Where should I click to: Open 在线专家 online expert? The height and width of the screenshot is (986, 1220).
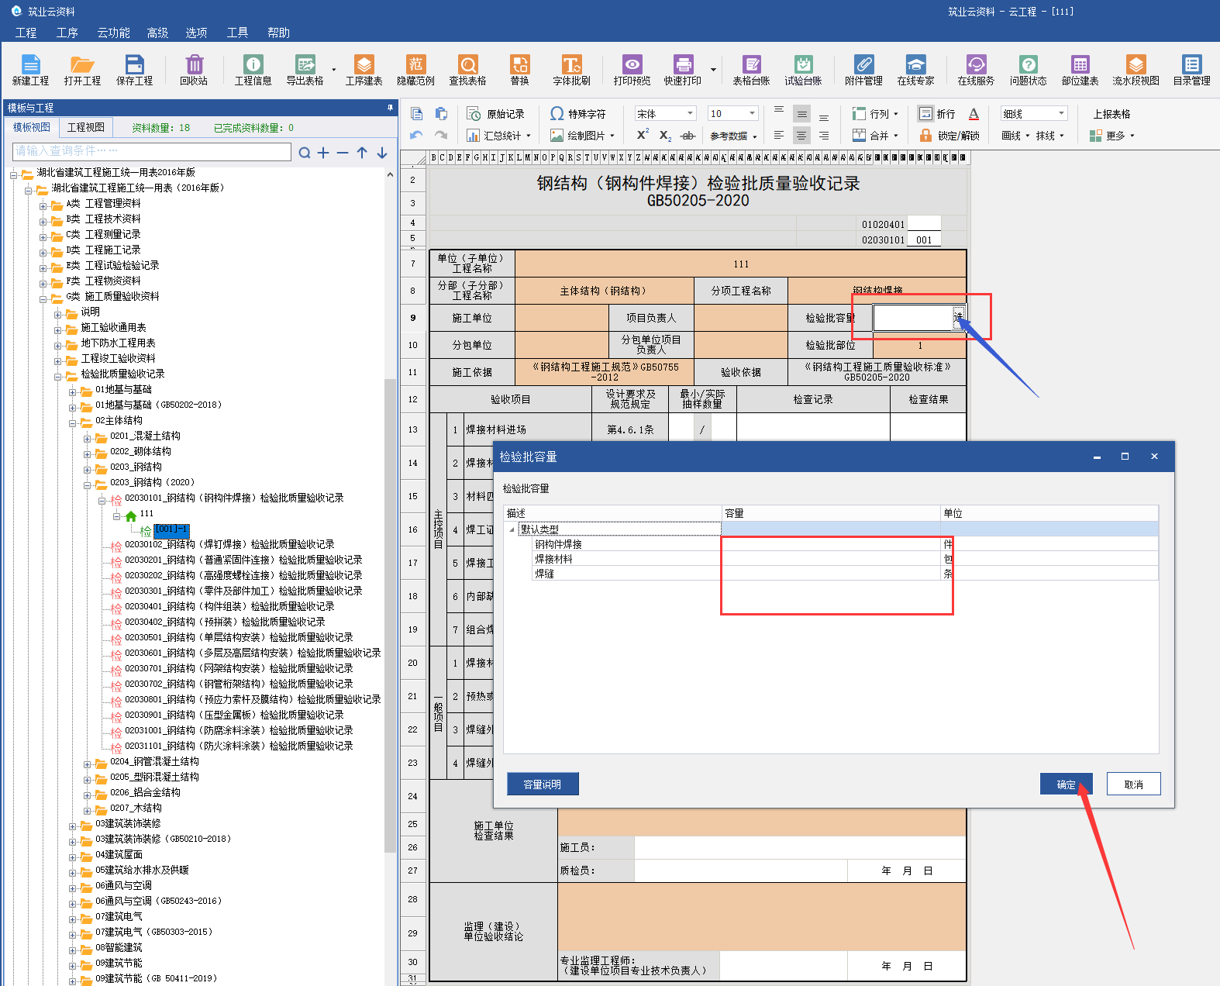coord(915,70)
